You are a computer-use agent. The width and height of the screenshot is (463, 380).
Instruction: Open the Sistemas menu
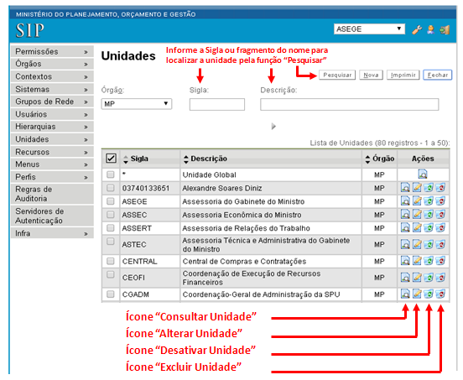pyautogui.click(x=52, y=89)
